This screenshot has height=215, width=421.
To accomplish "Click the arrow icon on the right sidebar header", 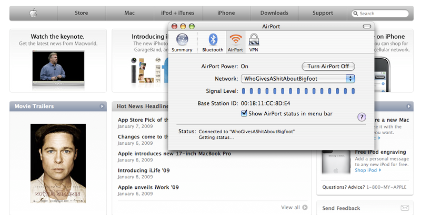I will click(x=409, y=106).
